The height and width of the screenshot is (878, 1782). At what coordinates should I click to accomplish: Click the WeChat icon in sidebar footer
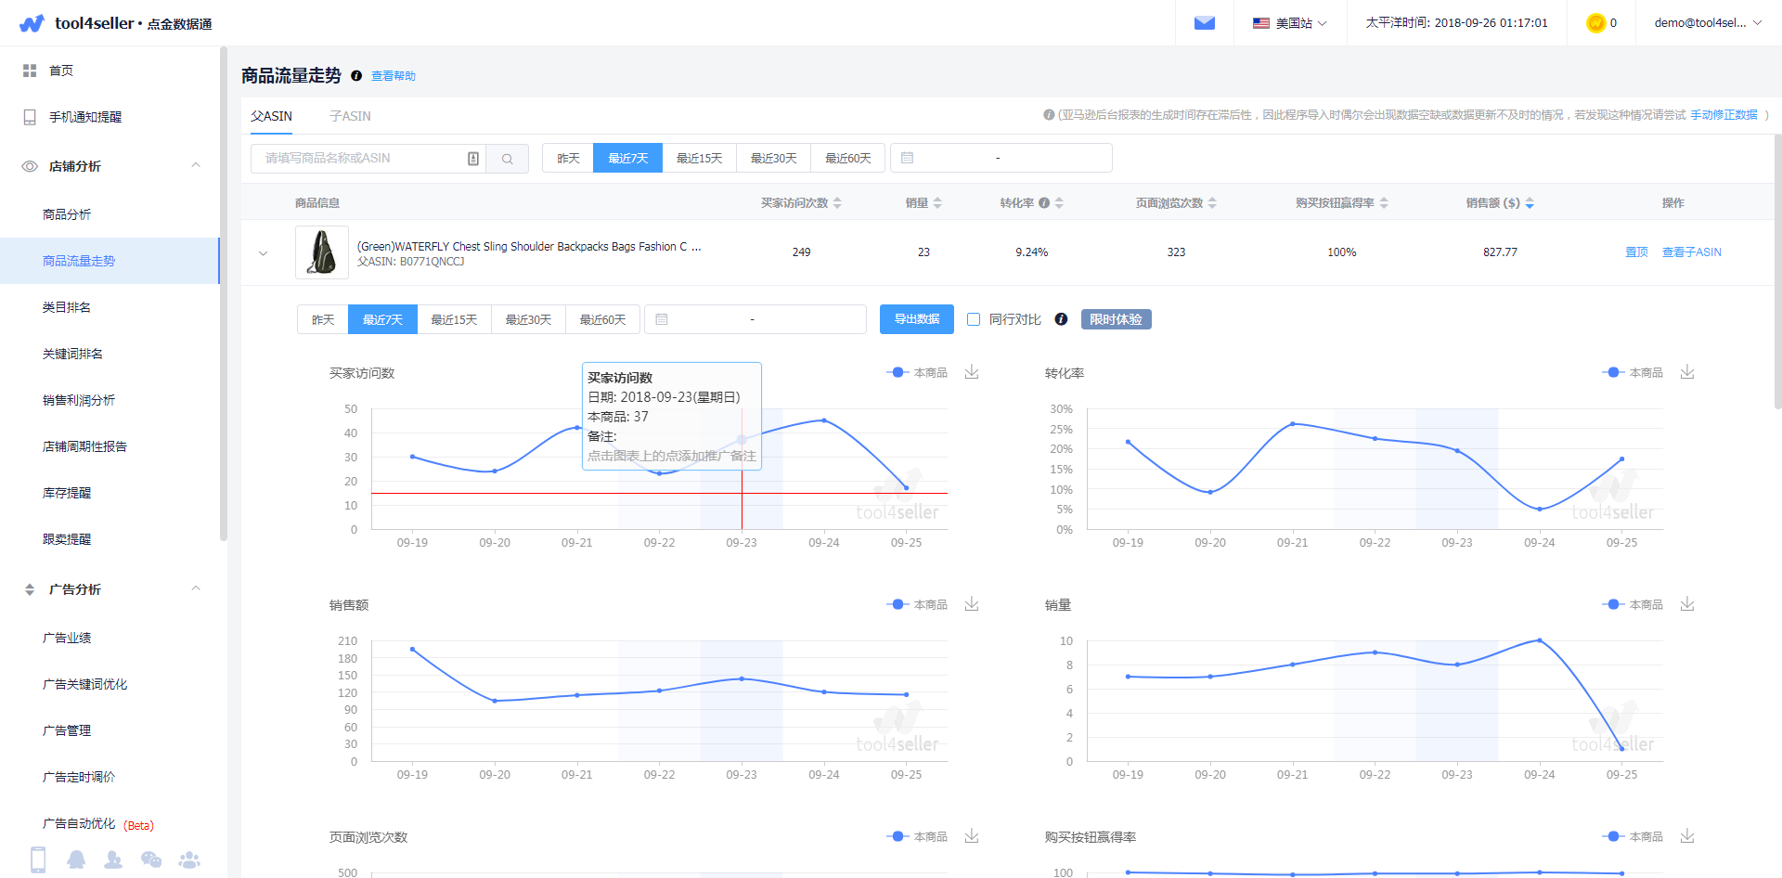coord(151,859)
